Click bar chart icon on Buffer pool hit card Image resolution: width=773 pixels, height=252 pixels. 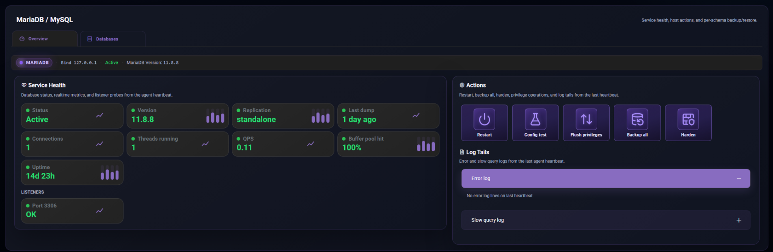click(x=426, y=144)
